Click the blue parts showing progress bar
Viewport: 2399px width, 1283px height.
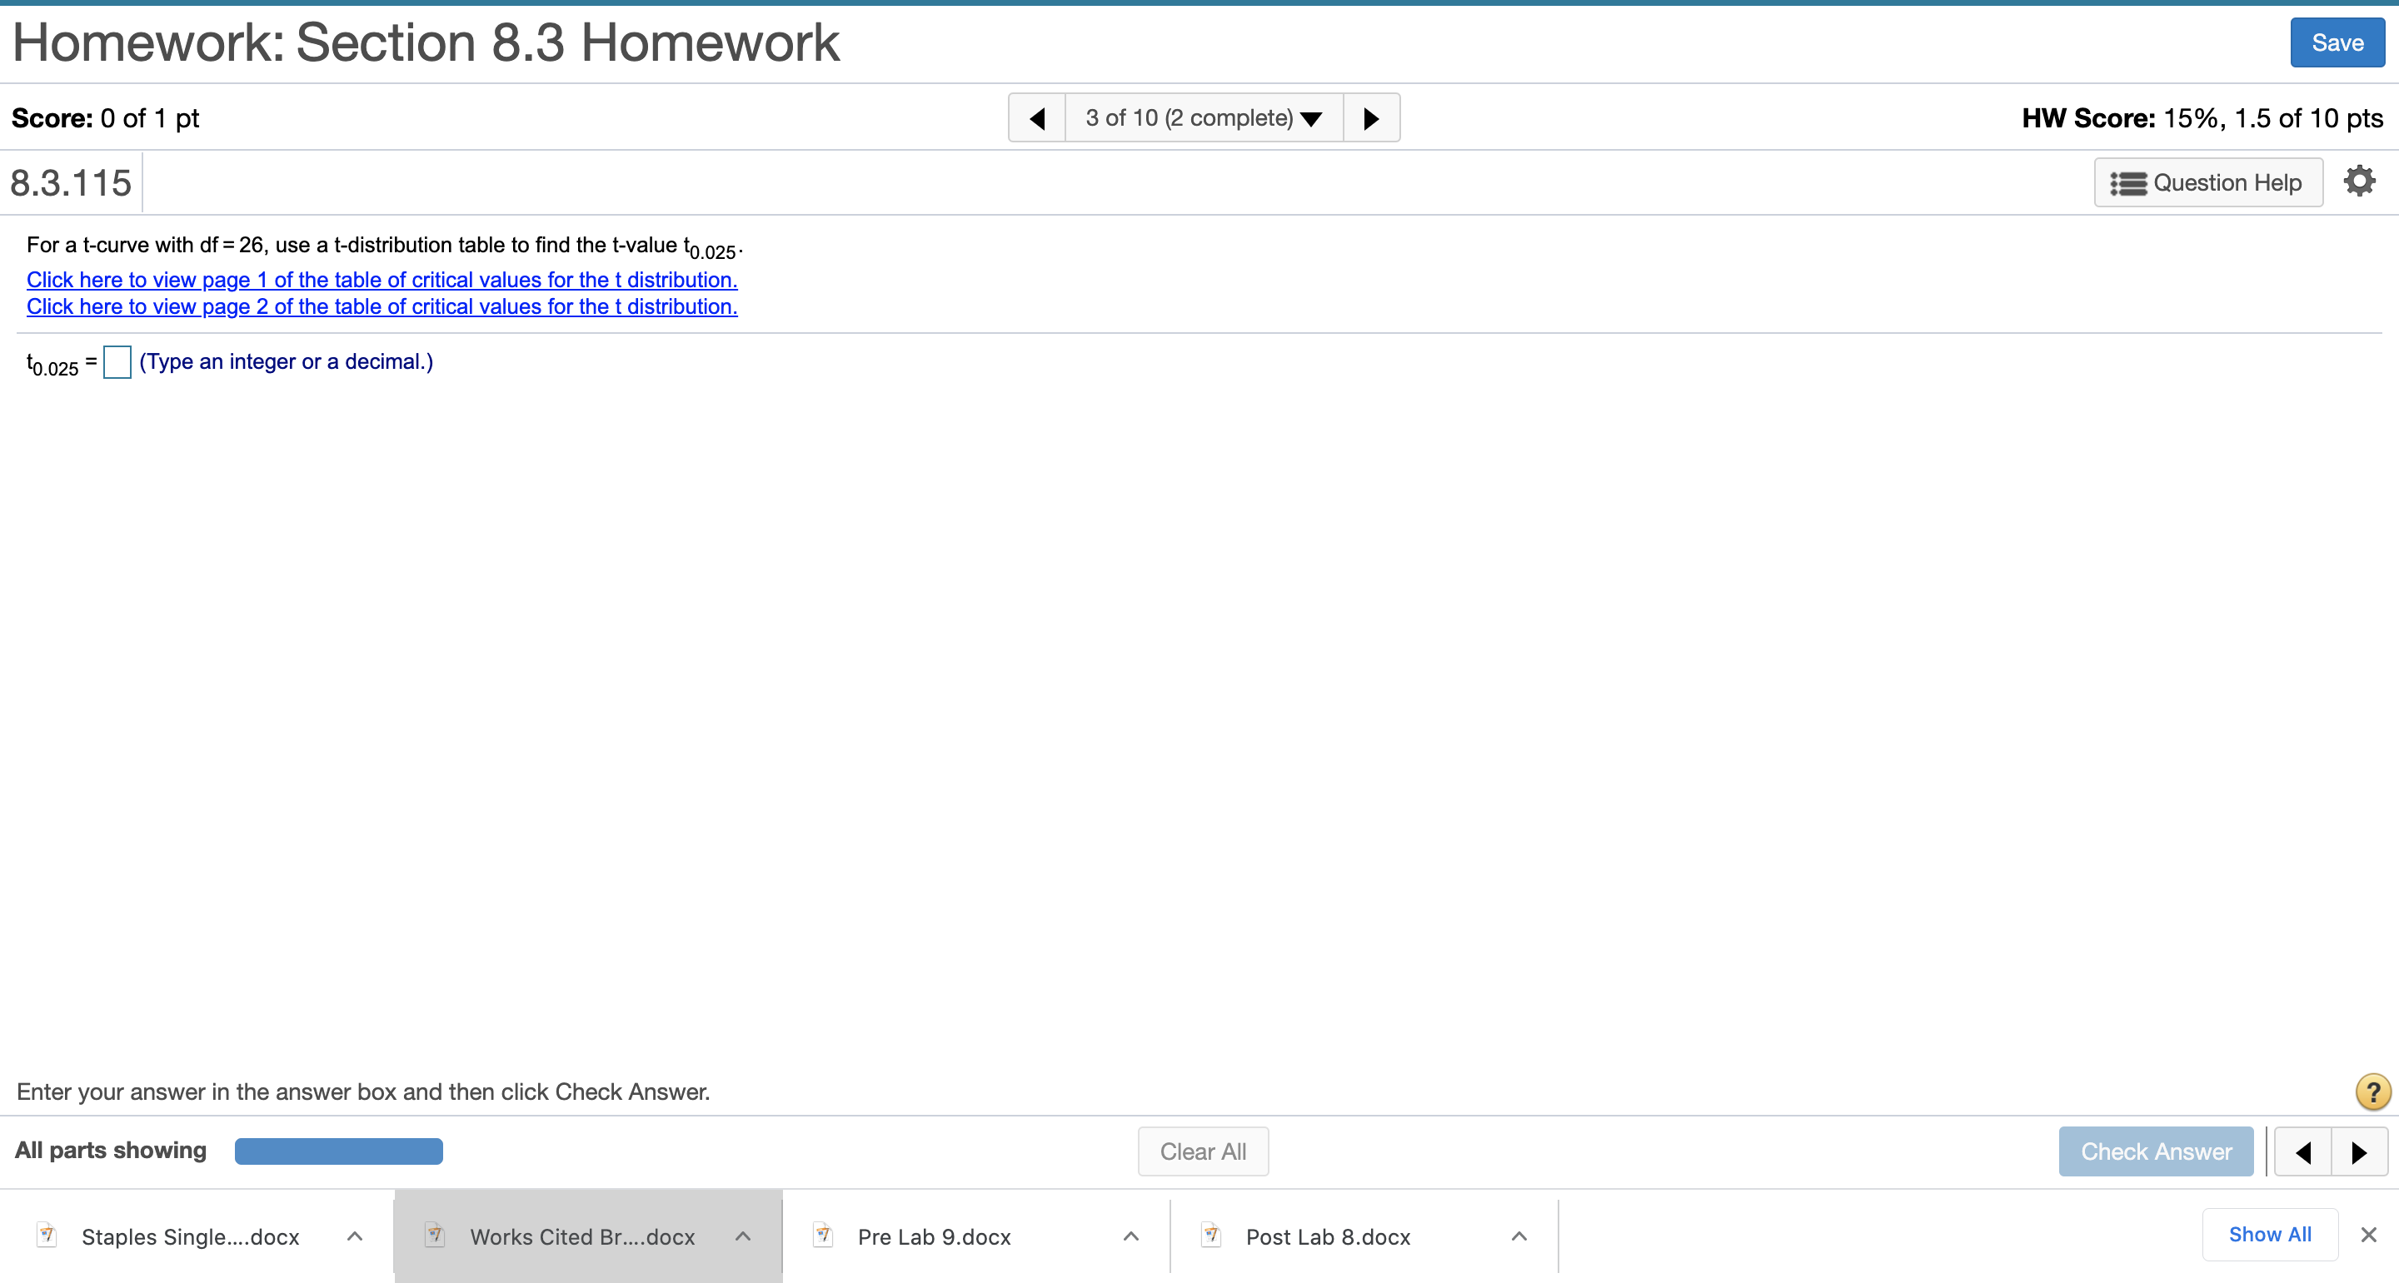[338, 1151]
